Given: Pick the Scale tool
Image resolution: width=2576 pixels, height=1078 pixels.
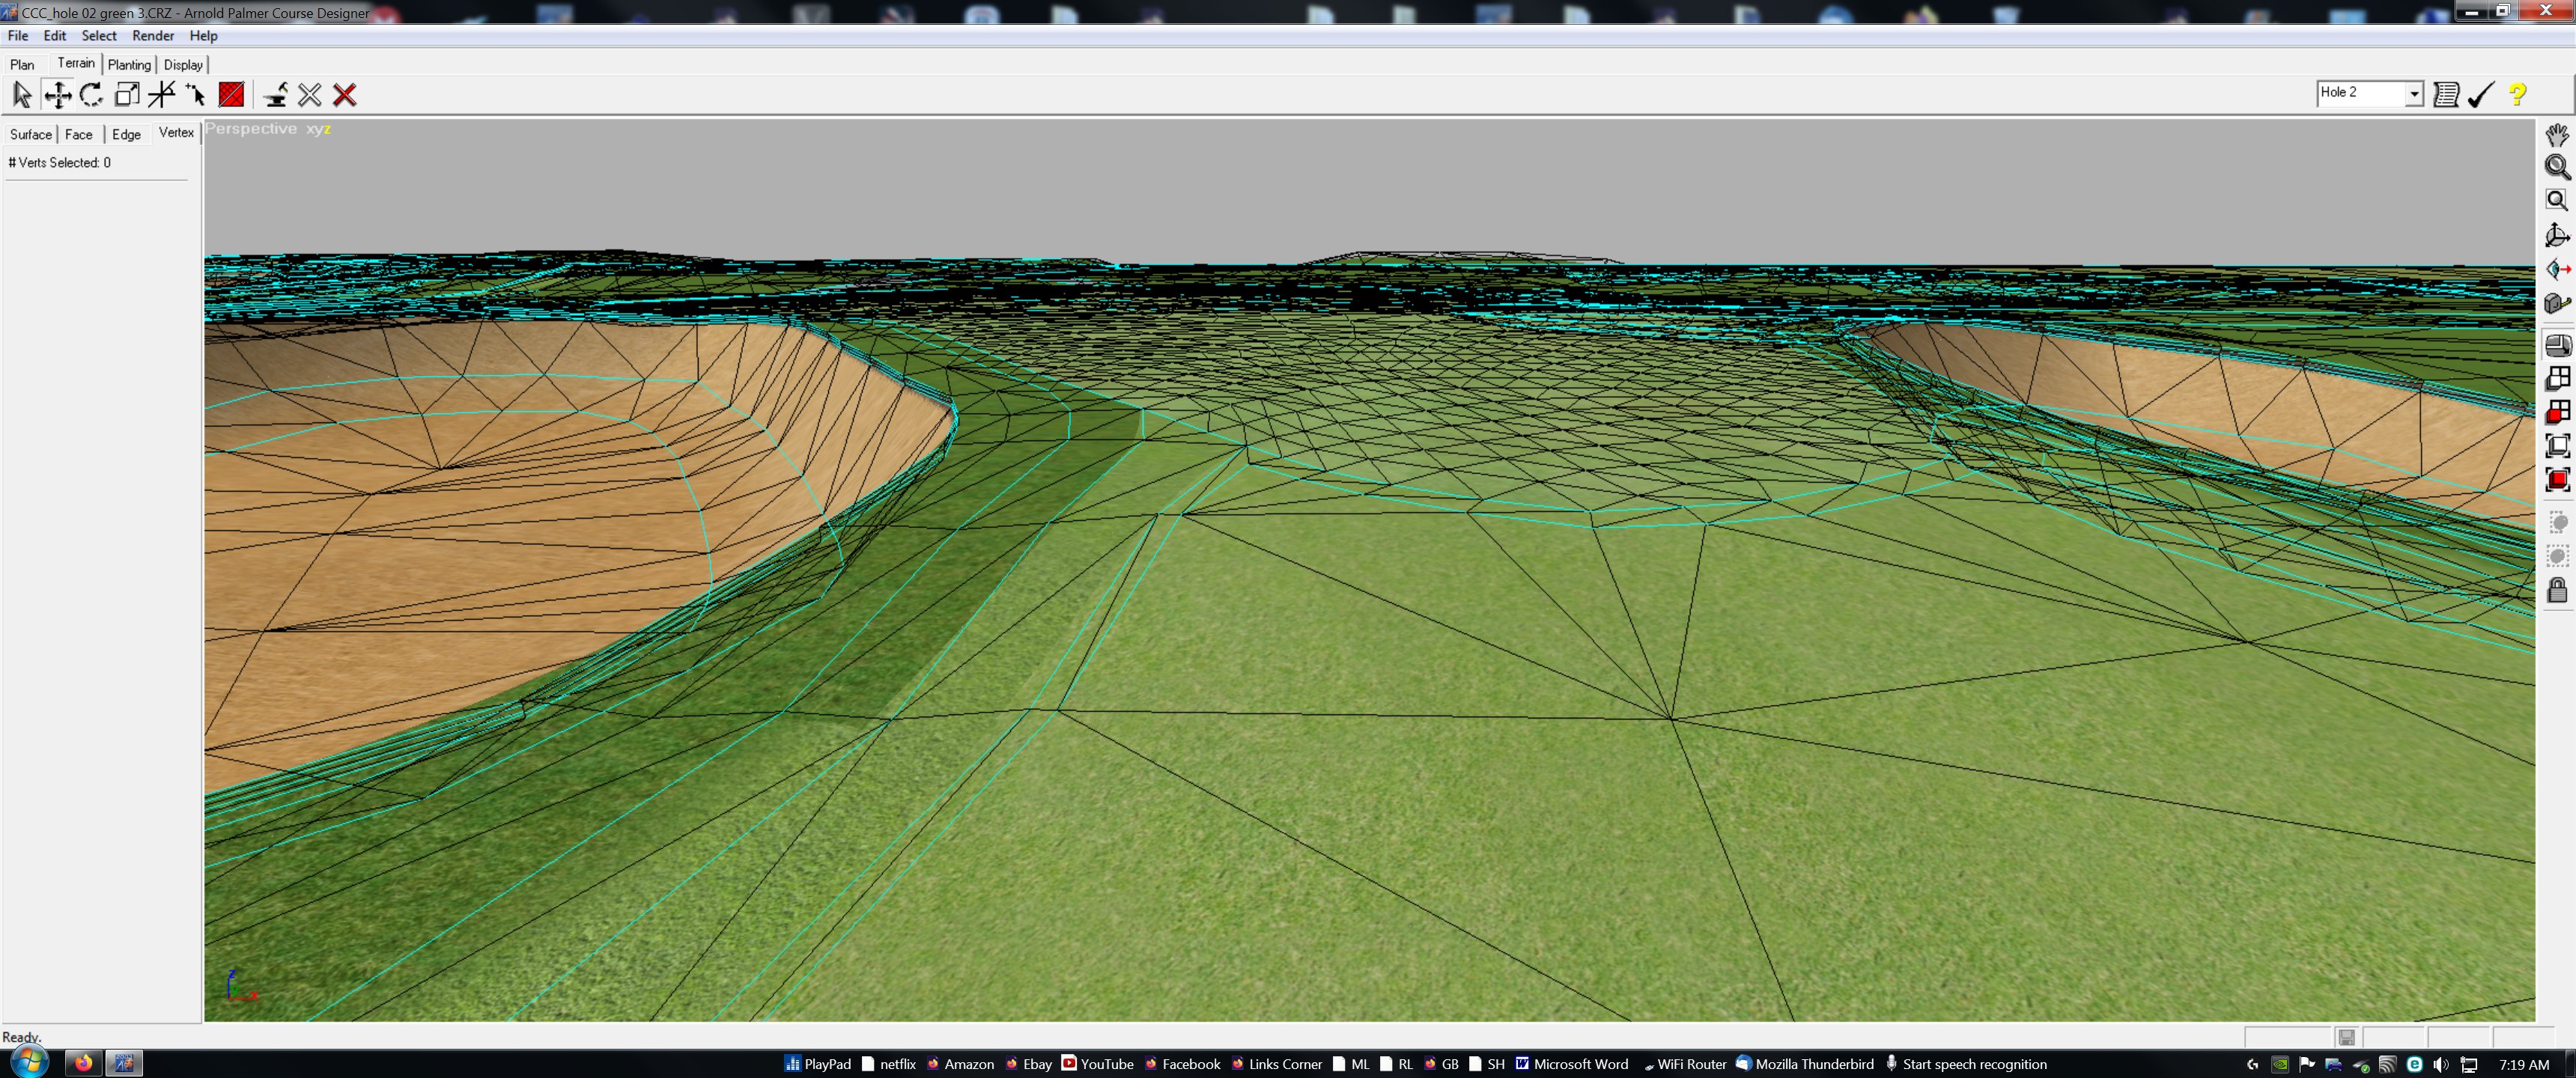Looking at the screenshot, I should (127, 95).
